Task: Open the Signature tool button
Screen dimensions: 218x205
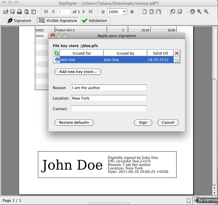Action: click(x=20, y=20)
